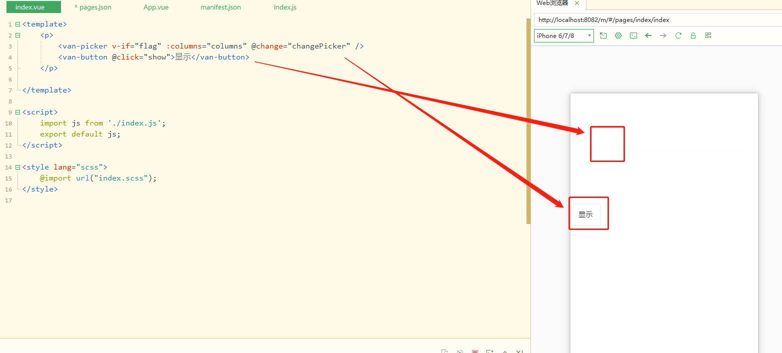Click line number 17 in the gutter
Screen dimensions: 782x353
[x=7, y=200]
